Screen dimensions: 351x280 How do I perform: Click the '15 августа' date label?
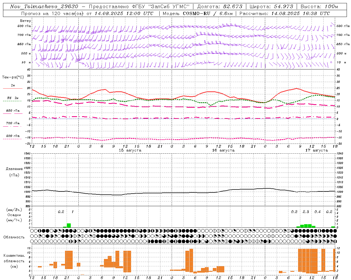(130, 150)
